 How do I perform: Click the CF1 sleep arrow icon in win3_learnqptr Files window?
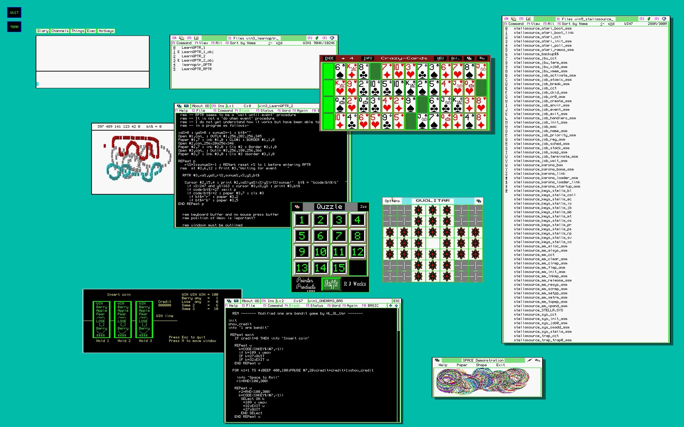[x=332, y=38]
